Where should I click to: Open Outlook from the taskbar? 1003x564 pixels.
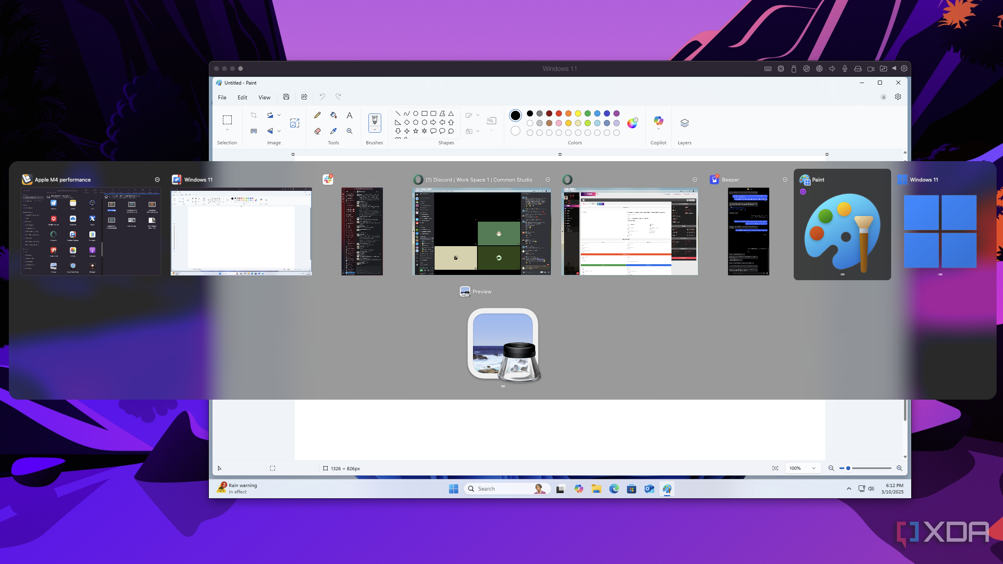[649, 489]
